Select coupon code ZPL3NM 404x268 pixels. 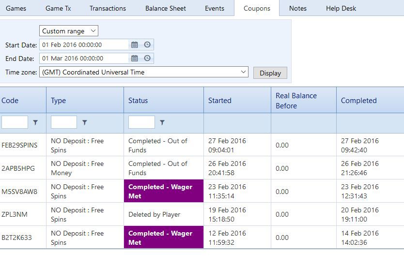point(15,214)
